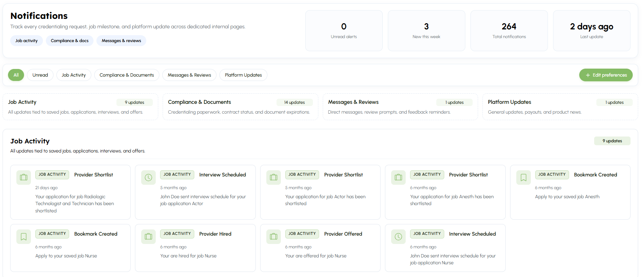The width and height of the screenshot is (644, 277).
Task: Click briefcase icon on Provider Offered card
Action: [x=274, y=237]
